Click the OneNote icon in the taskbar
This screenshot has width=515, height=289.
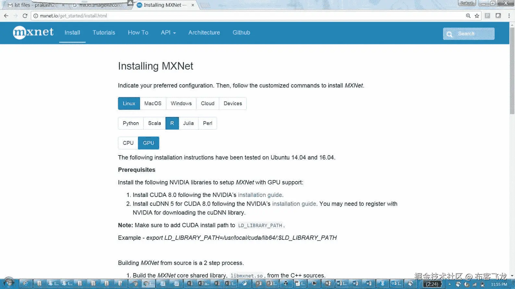[328, 283]
